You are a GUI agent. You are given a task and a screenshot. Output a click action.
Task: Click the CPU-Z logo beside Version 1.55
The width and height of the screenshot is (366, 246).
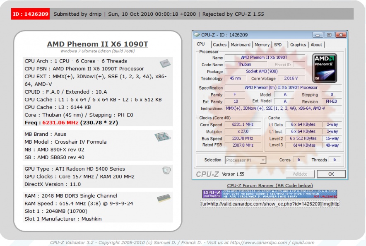(x=207, y=174)
